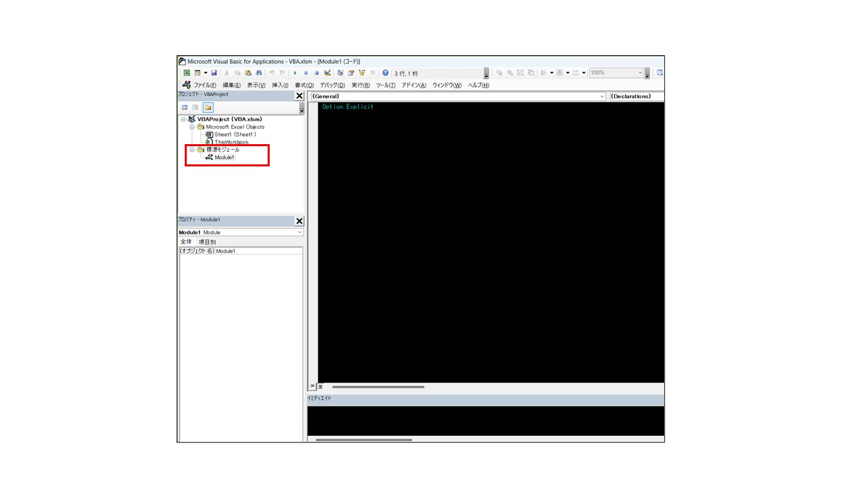Image resolution: width=863 pixels, height=485 pixels.
Task: Open the 挿入(I) menu
Action: (280, 85)
